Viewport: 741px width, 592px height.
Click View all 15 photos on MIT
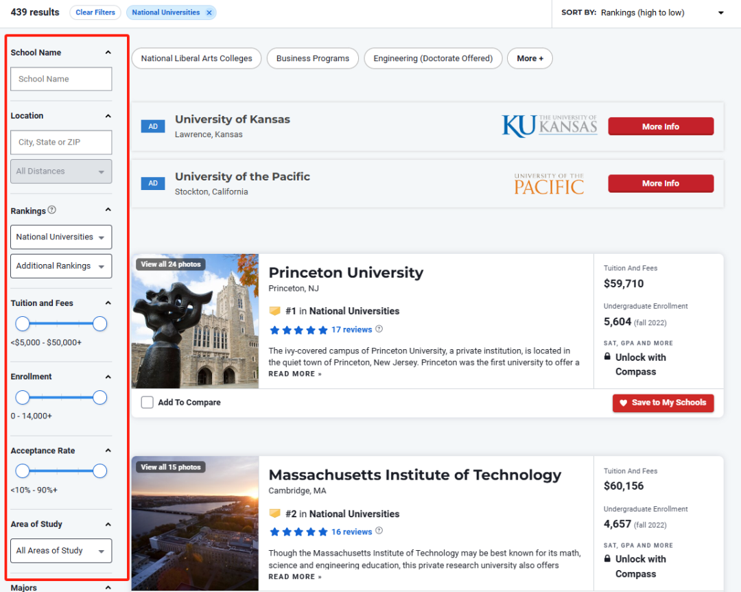click(x=171, y=466)
